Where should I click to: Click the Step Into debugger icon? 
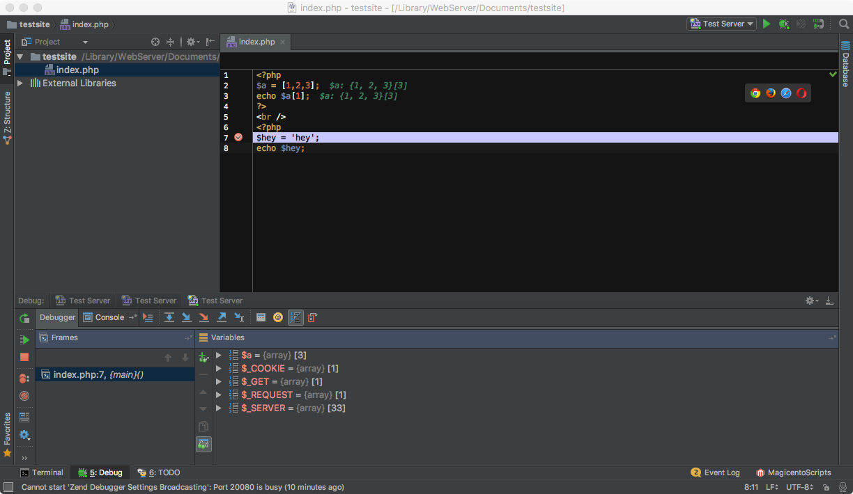click(x=186, y=317)
